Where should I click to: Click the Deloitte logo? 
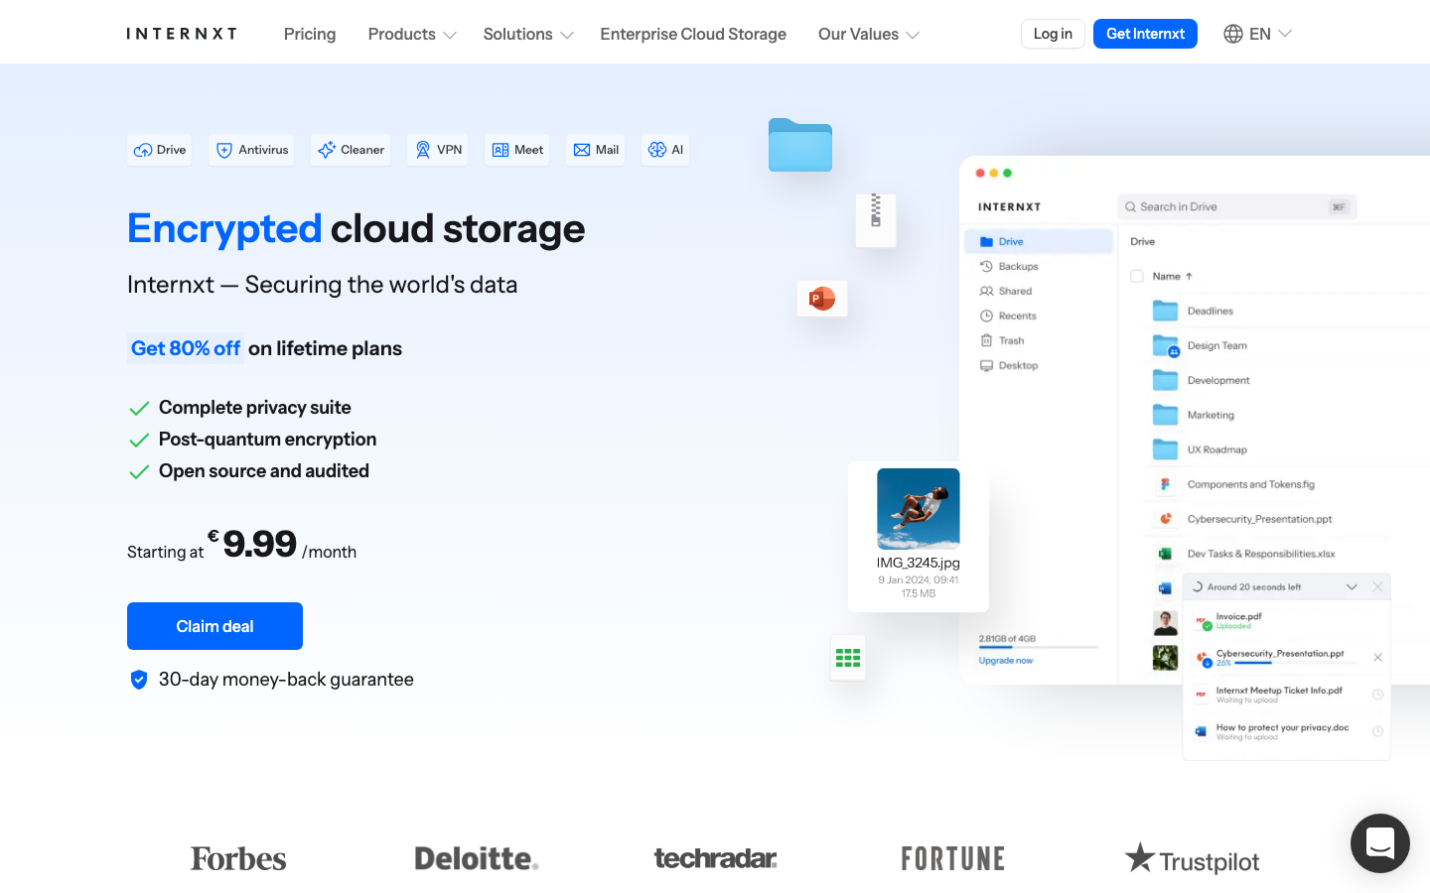pyautogui.click(x=477, y=858)
